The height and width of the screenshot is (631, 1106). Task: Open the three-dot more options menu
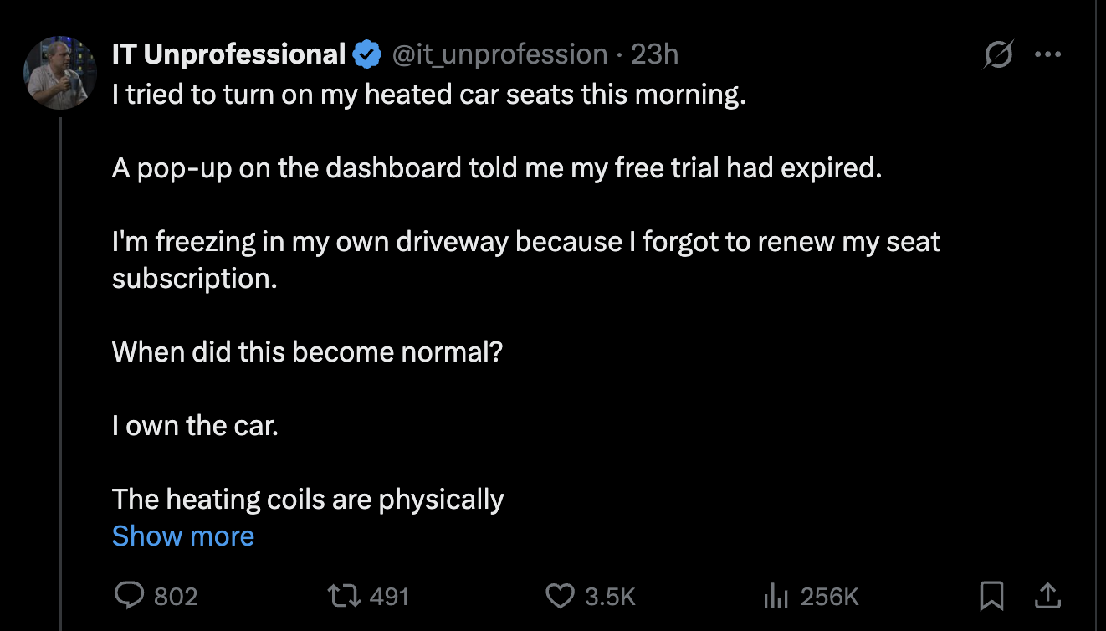click(x=1047, y=55)
